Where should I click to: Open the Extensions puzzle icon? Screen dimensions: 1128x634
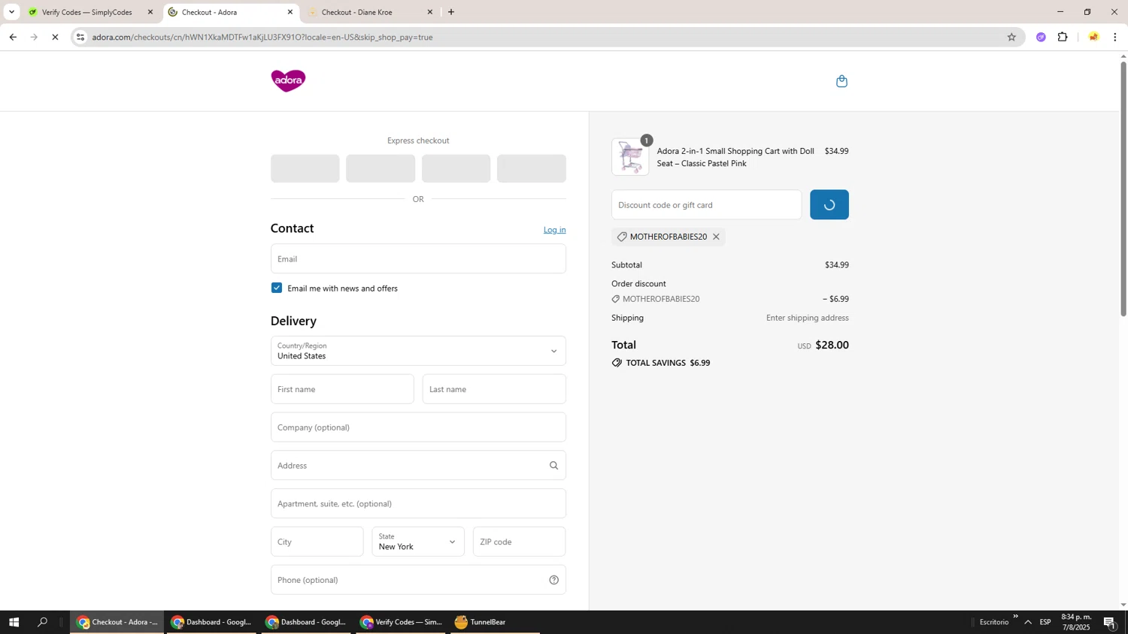coord(1063,37)
